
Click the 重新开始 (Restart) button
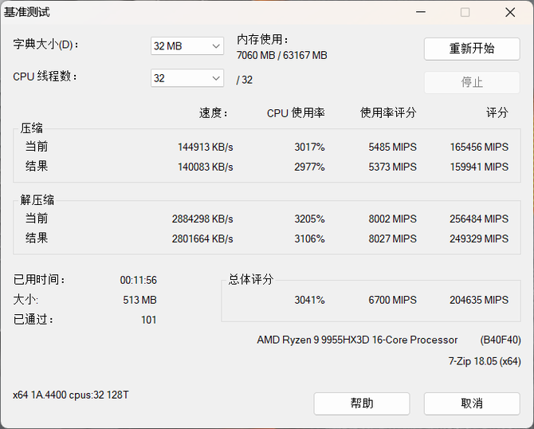point(472,49)
